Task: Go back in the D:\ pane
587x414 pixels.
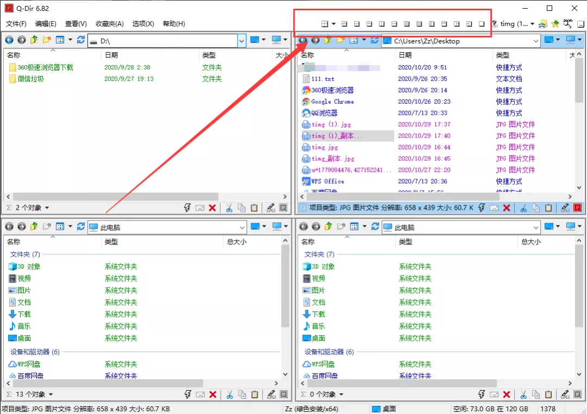Action: 9,40
